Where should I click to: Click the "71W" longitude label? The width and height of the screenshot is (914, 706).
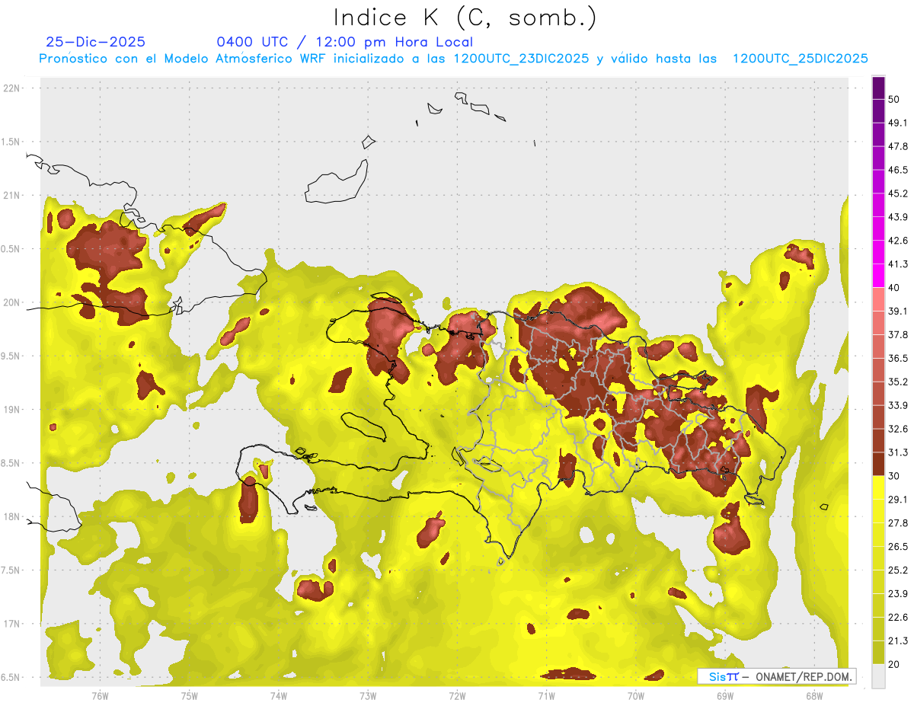pyautogui.click(x=546, y=695)
